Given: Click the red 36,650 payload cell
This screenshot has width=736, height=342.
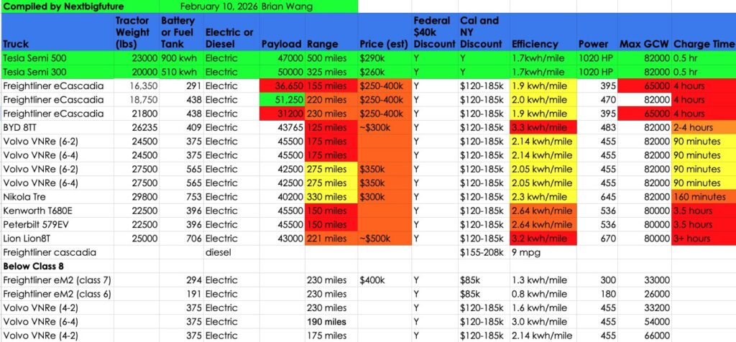Looking at the screenshot, I should click(283, 85).
